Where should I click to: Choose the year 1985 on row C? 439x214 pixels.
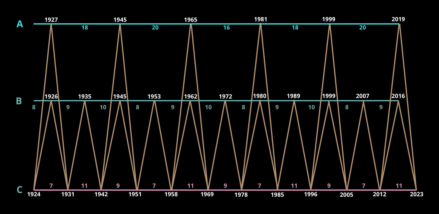pos(277,195)
